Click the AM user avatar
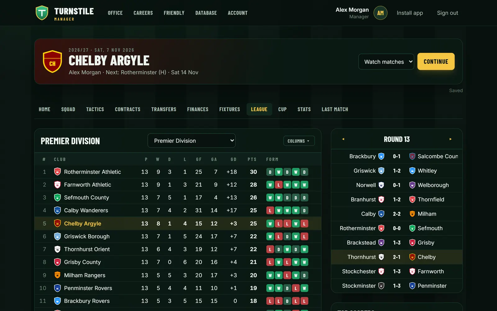Viewport: 497px width, 311px height. tap(380, 13)
